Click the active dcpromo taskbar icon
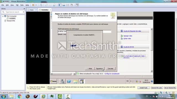177x99 pixels. coord(82,81)
